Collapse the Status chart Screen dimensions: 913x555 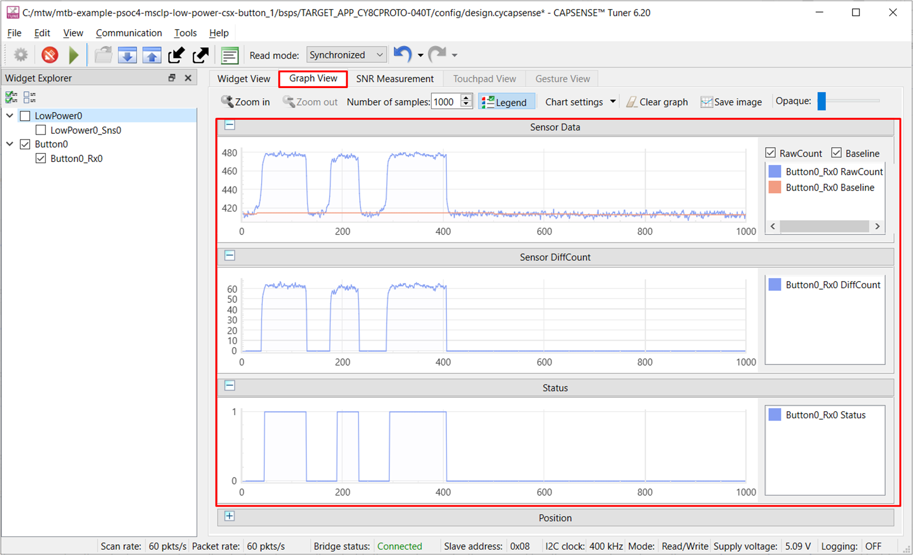230,385
